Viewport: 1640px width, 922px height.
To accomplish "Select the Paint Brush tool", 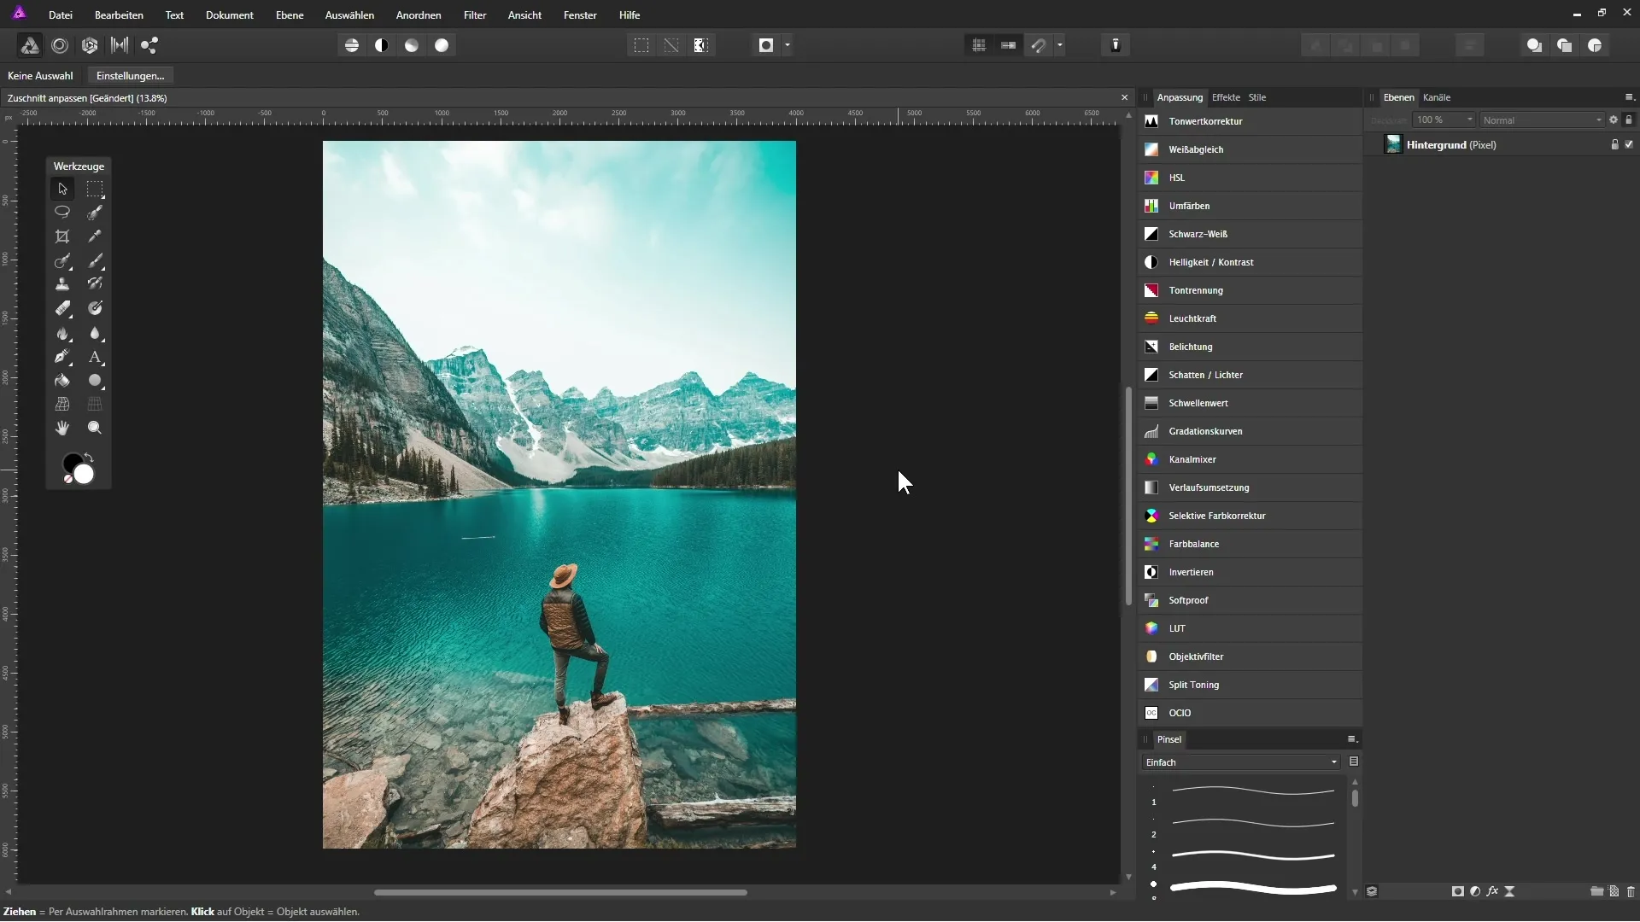I will tap(95, 260).
